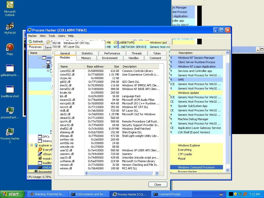The height and width of the screenshot is (198, 264).
Task: Switch to E:\Documents and Se... taskbar window
Action: pos(89,194)
